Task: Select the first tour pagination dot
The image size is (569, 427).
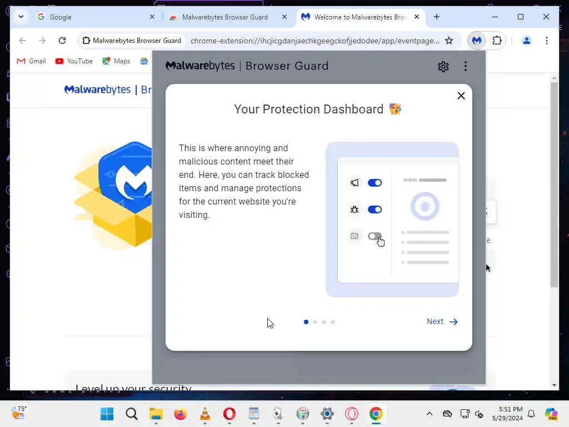Action: pyautogui.click(x=306, y=322)
